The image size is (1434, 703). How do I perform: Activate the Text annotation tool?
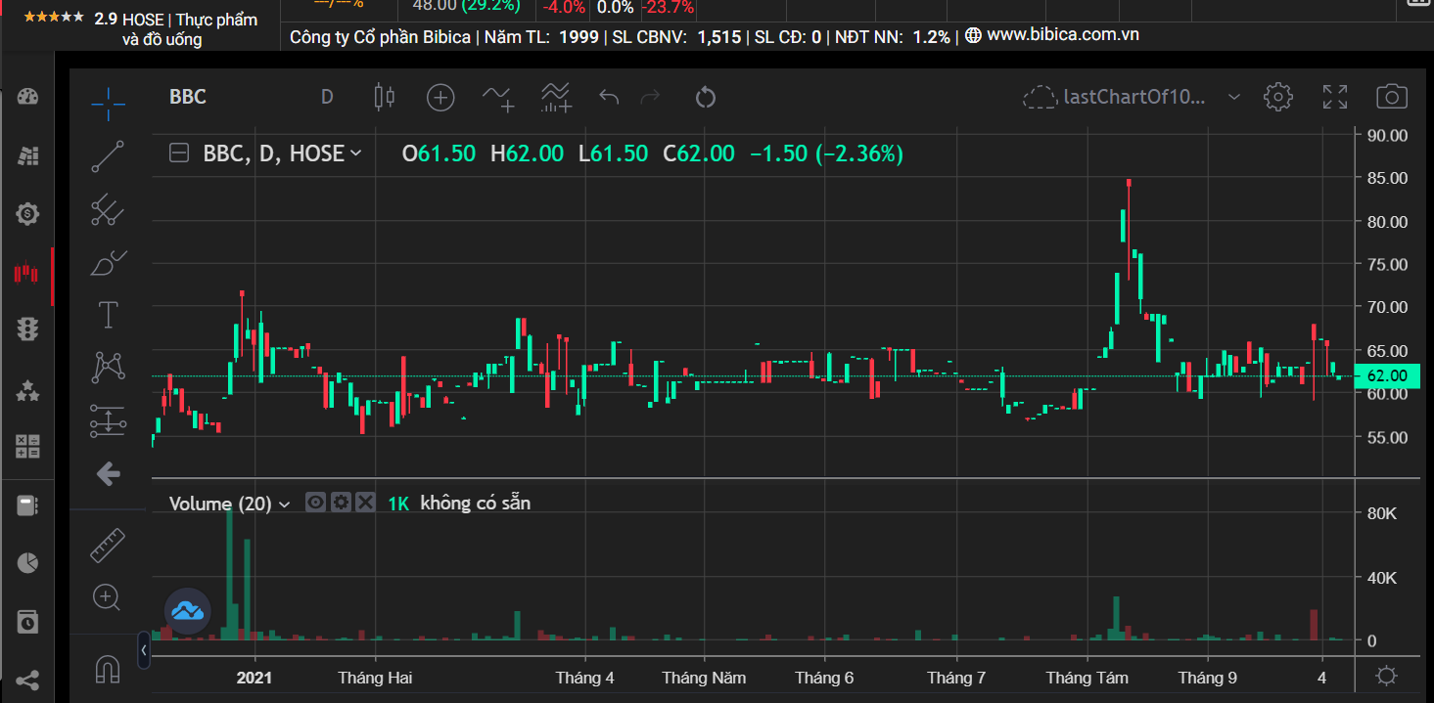pyautogui.click(x=108, y=315)
